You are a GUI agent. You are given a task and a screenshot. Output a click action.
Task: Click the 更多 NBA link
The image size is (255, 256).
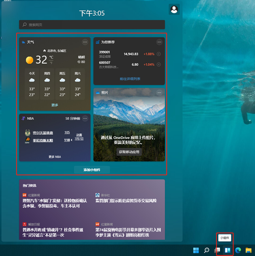pos(55,157)
